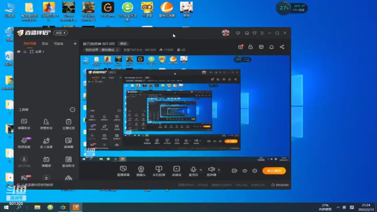377x212 pixels.
Task: Add 摄像头 camera source
Action: pos(141,171)
